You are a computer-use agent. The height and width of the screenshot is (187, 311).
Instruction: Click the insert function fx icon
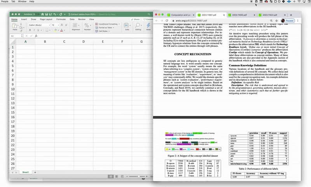(x=36, y=36)
